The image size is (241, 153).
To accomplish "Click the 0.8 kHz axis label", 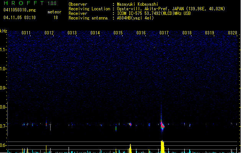I will [x=3, y=107].
